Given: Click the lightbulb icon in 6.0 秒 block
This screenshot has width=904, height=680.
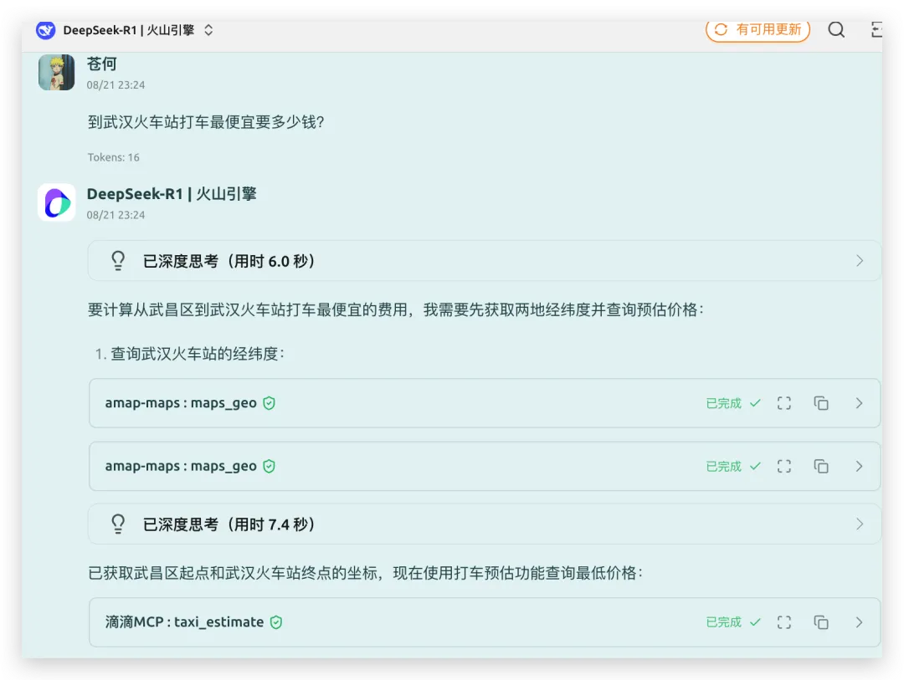Looking at the screenshot, I should coord(118,261).
